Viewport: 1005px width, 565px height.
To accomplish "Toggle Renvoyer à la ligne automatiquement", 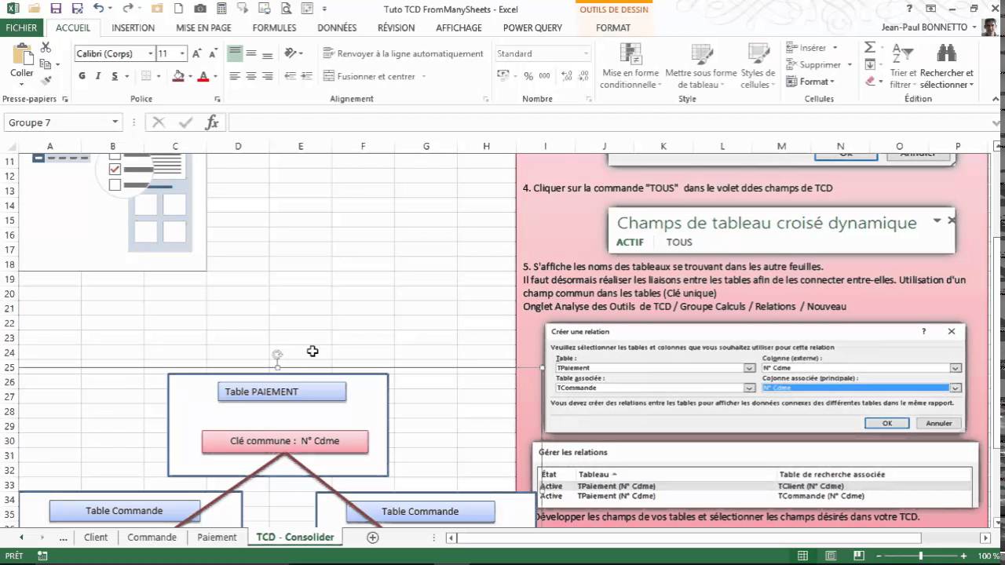I will click(x=404, y=53).
